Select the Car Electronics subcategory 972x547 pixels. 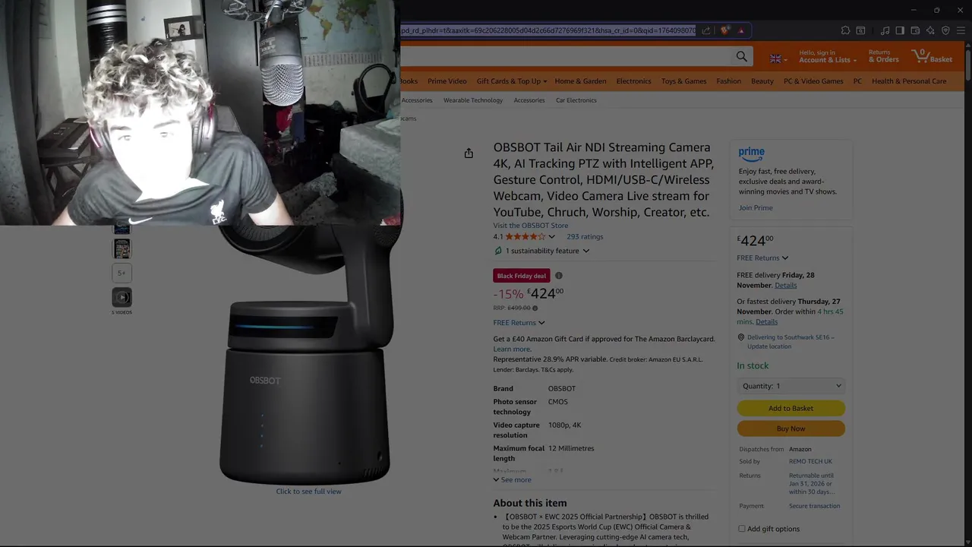pos(576,100)
